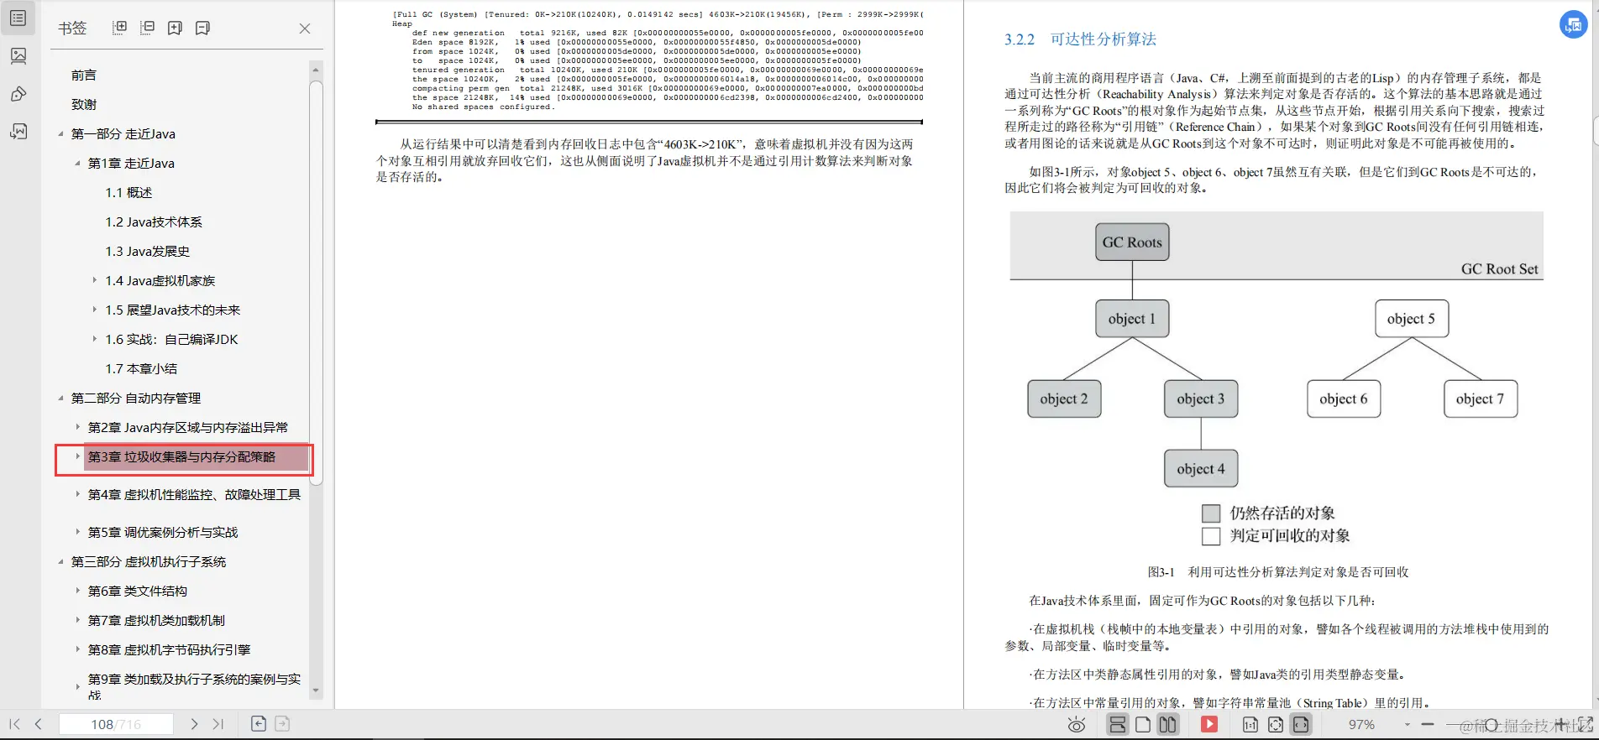Click the convert-to-Word sidebar icon
Image resolution: width=1599 pixels, height=740 pixels.
pyautogui.click(x=18, y=131)
